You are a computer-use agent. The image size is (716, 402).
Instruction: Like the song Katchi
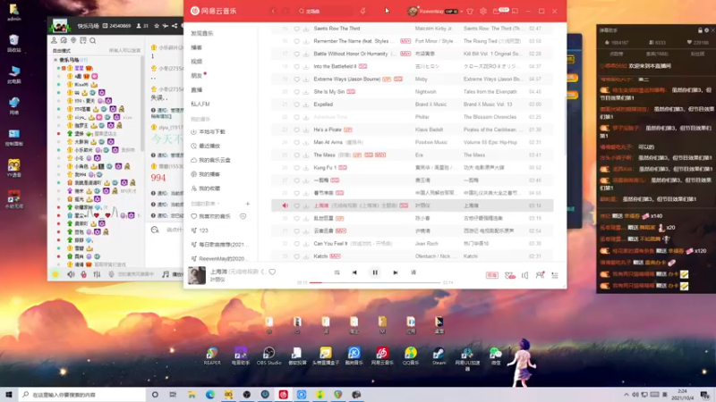pos(296,256)
